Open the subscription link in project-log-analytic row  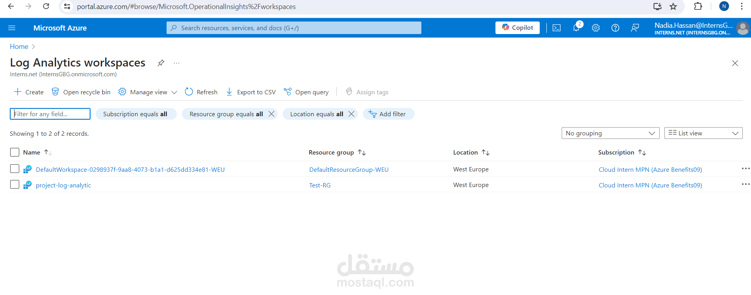[650, 185]
